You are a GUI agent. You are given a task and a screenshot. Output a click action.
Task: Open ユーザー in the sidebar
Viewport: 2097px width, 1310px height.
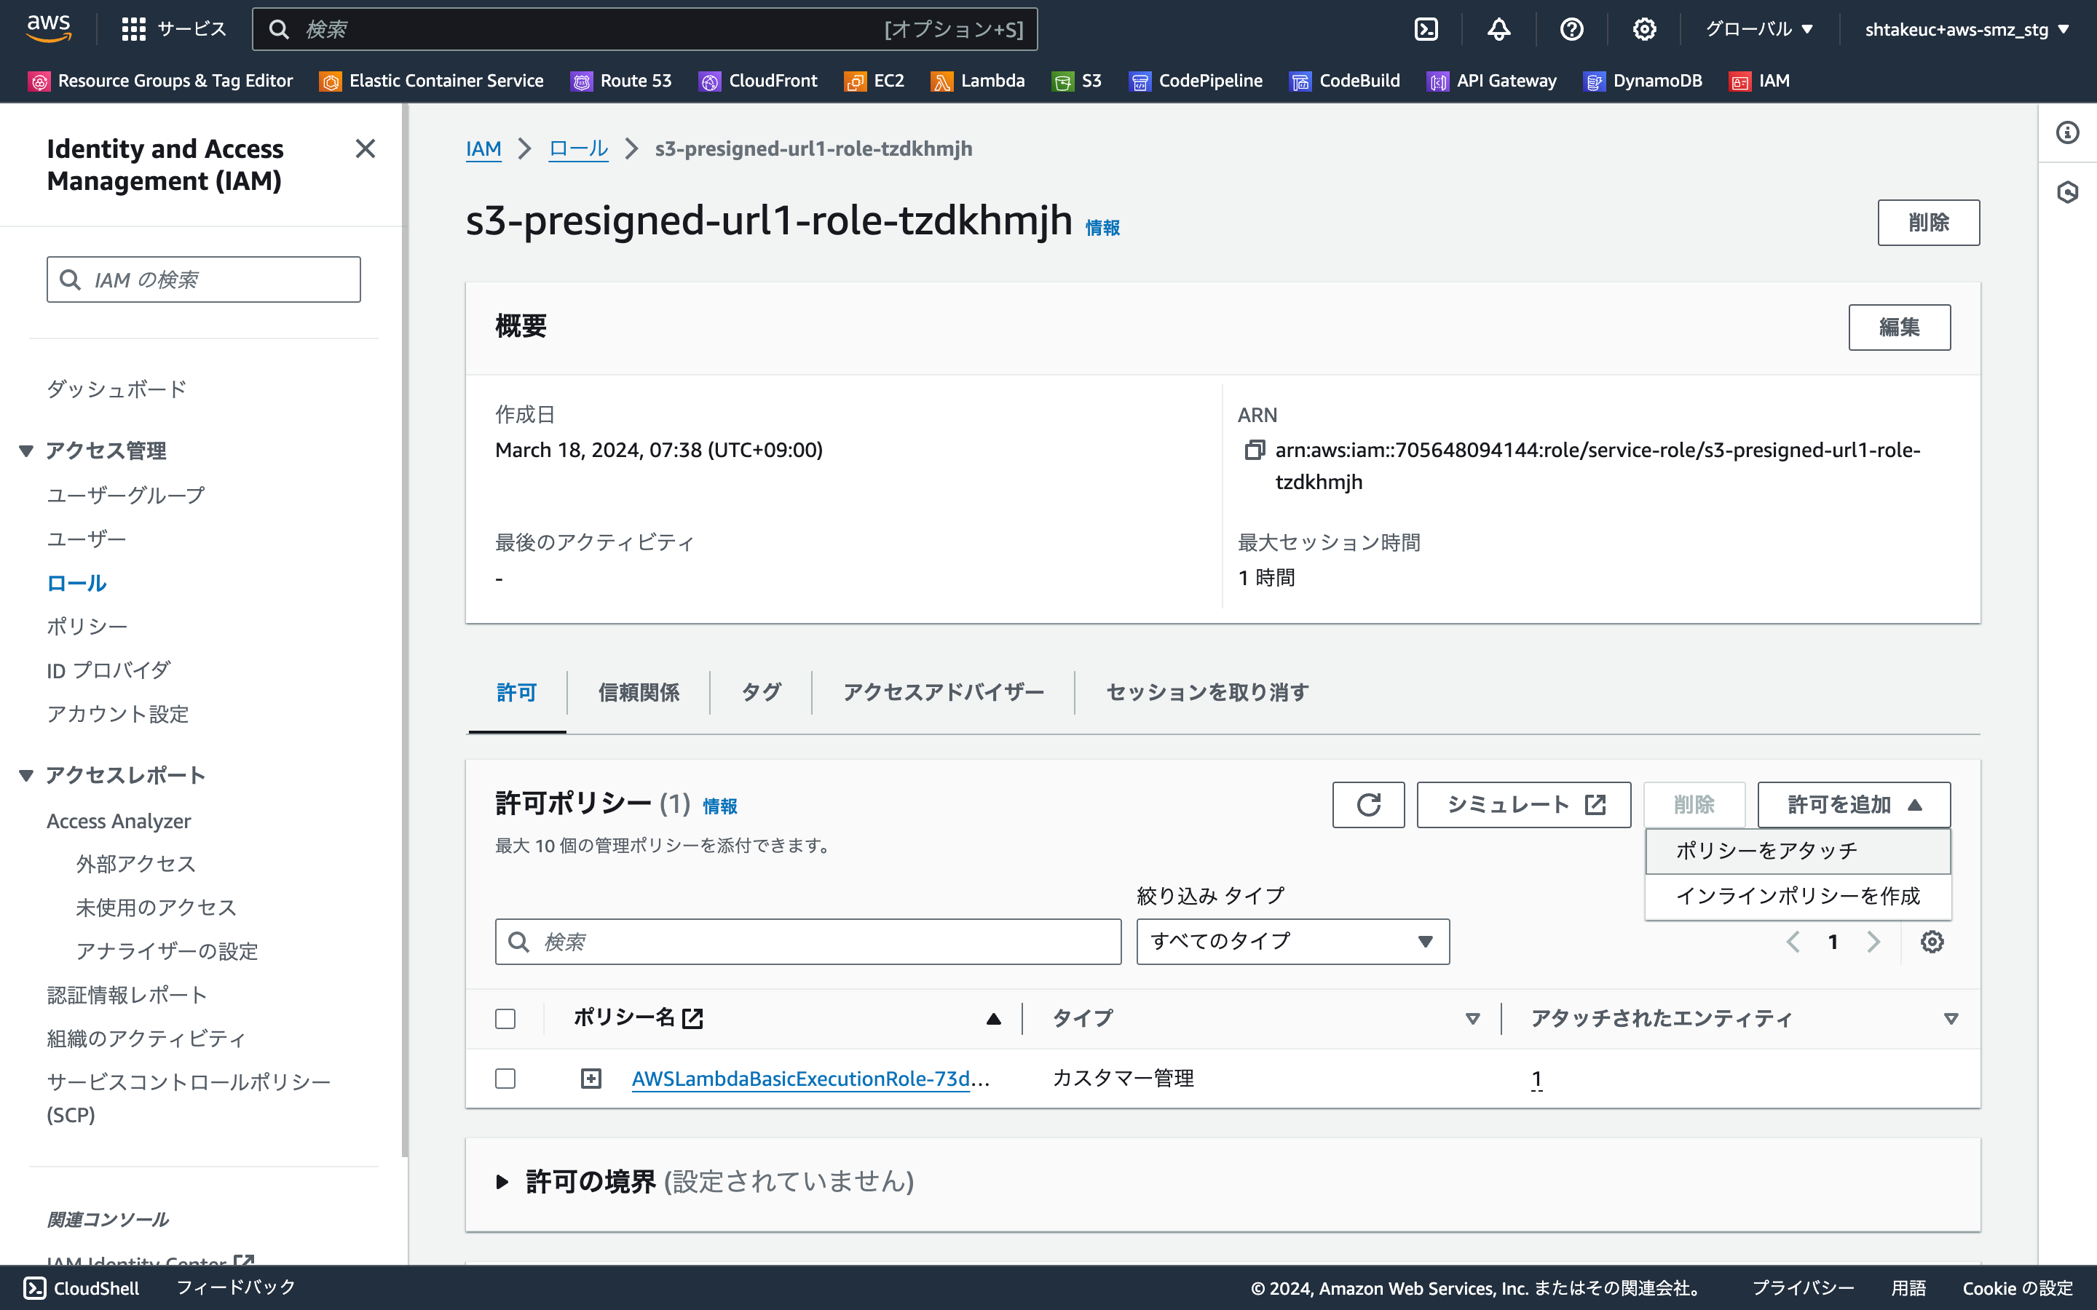point(87,539)
